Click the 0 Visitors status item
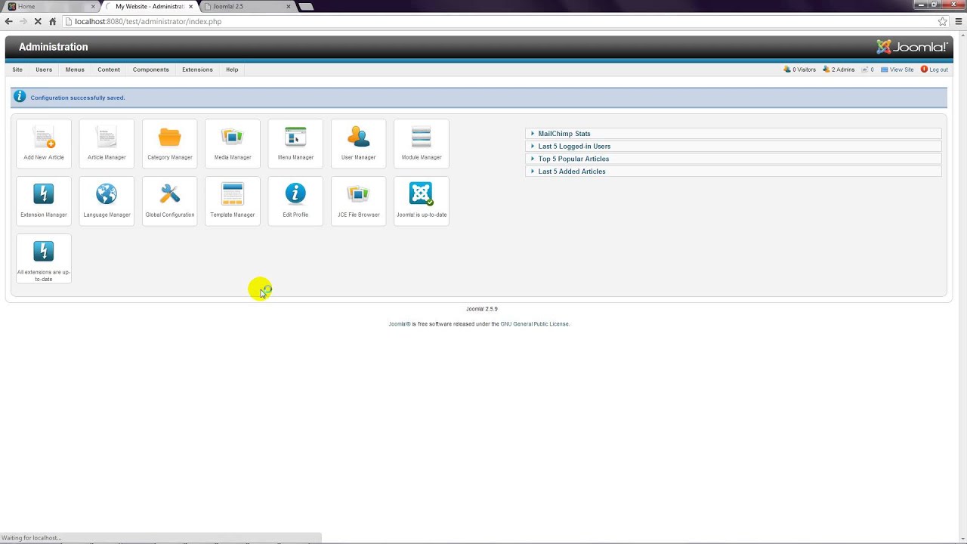Viewport: 967px width, 544px height. click(x=800, y=70)
